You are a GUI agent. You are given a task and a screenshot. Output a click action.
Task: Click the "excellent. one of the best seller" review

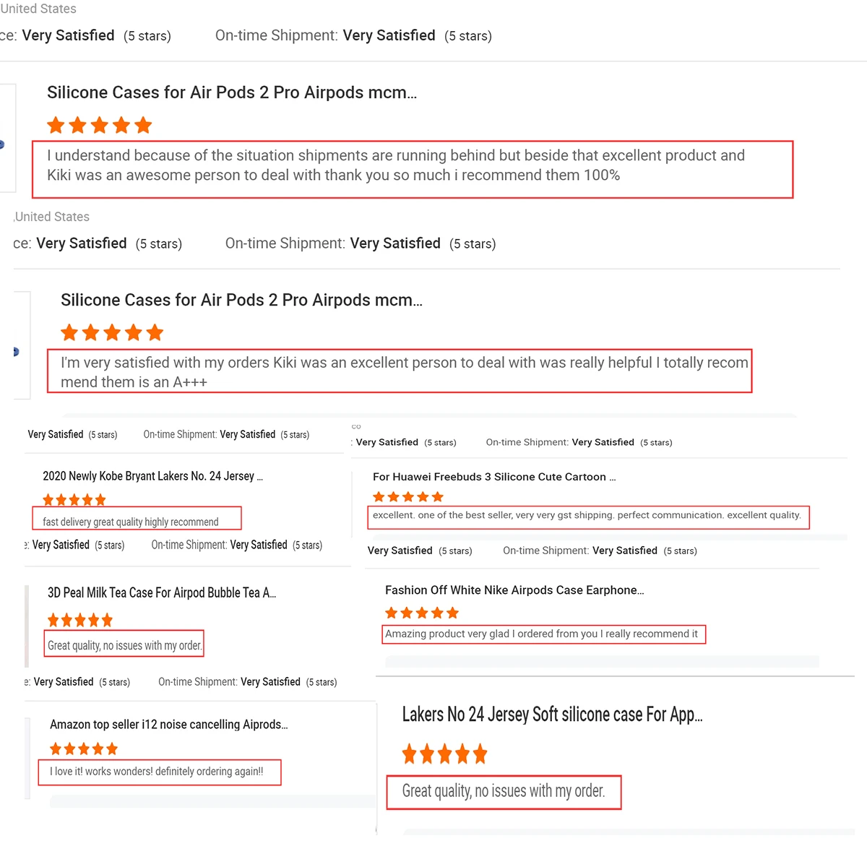(x=587, y=515)
